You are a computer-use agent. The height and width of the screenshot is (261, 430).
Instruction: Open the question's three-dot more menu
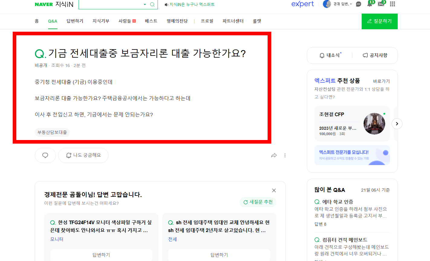coord(285,155)
